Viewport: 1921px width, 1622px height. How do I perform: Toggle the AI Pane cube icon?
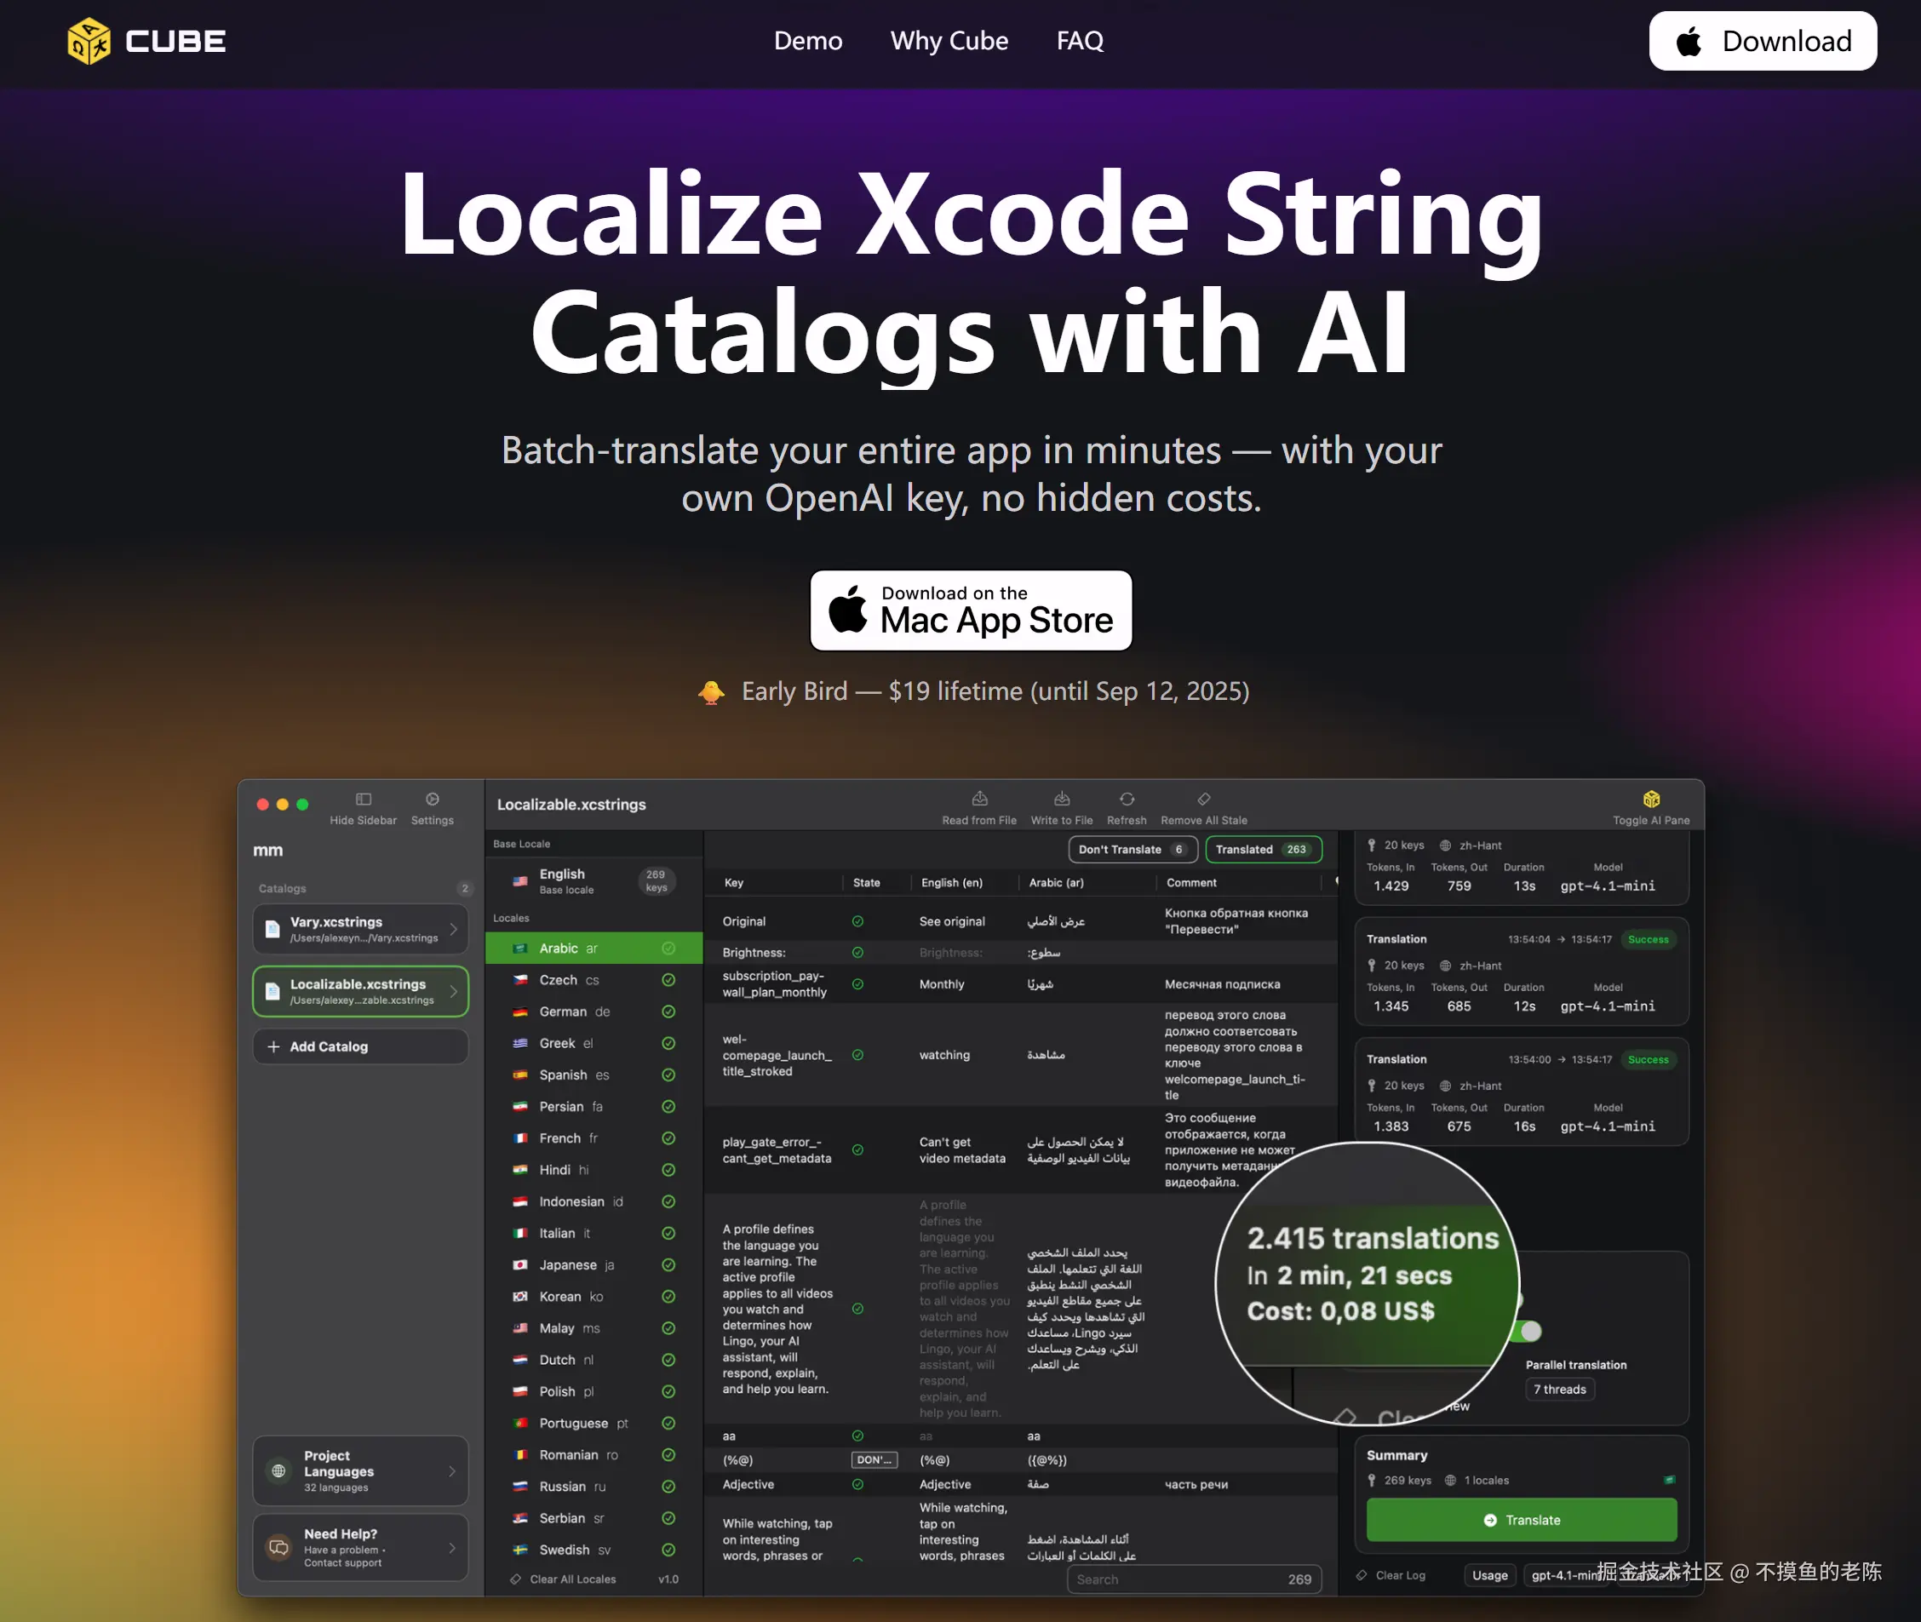pos(1650,799)
